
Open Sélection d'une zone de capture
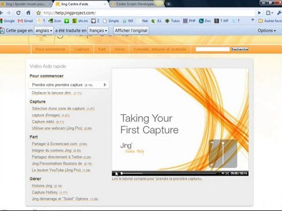tap(63, 108)
